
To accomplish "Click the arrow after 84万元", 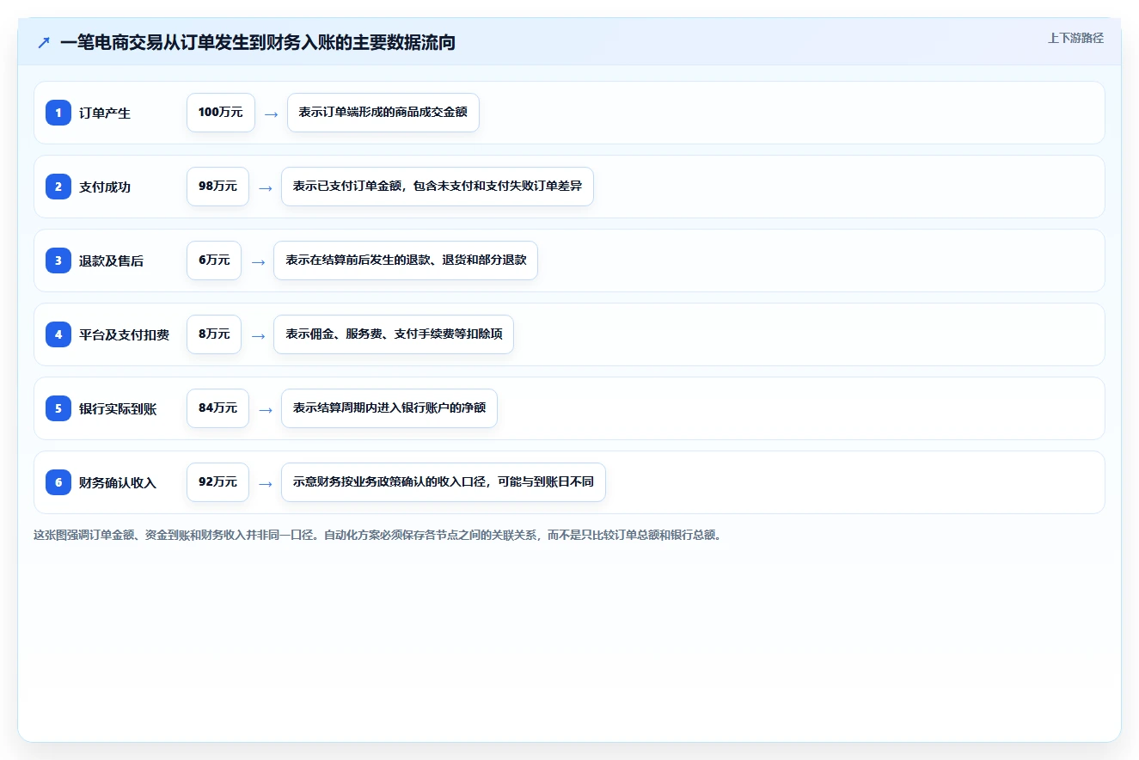I will tap(265, 409).
